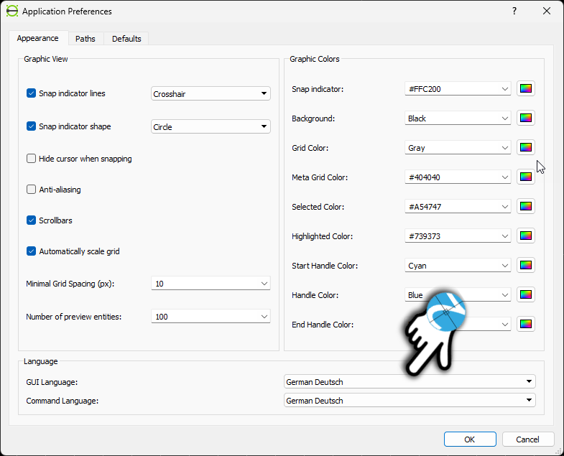Expand Number of preview entities dropdown
The image size is (564, 456).
(x=211, y=317)
